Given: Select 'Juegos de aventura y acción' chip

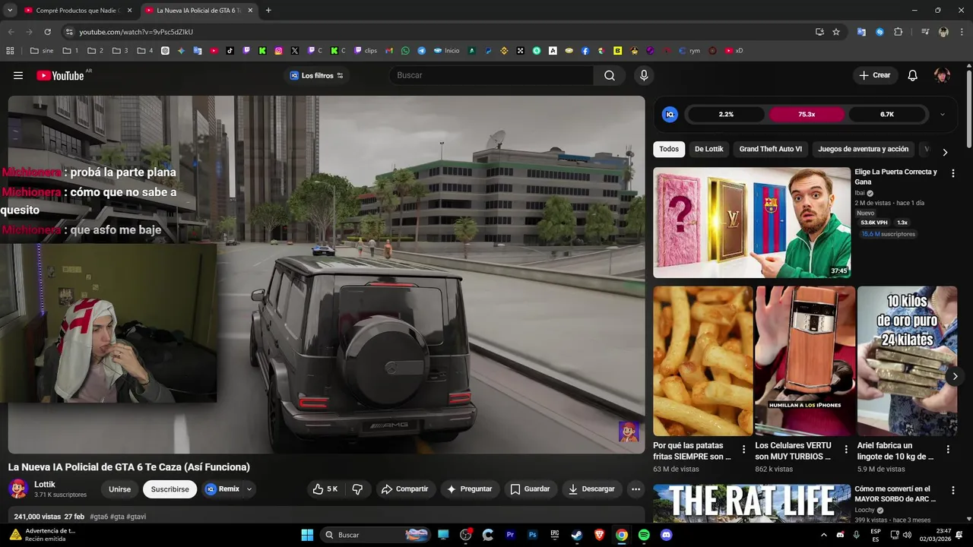Looking at the screenshot, I should (863, 149).
